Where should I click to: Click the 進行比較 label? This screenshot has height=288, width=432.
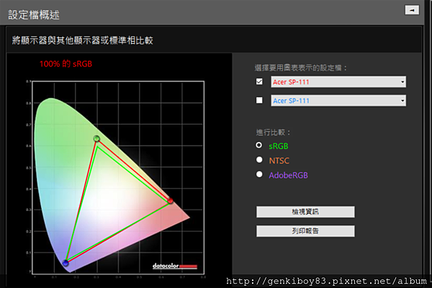tap(273, 132)
